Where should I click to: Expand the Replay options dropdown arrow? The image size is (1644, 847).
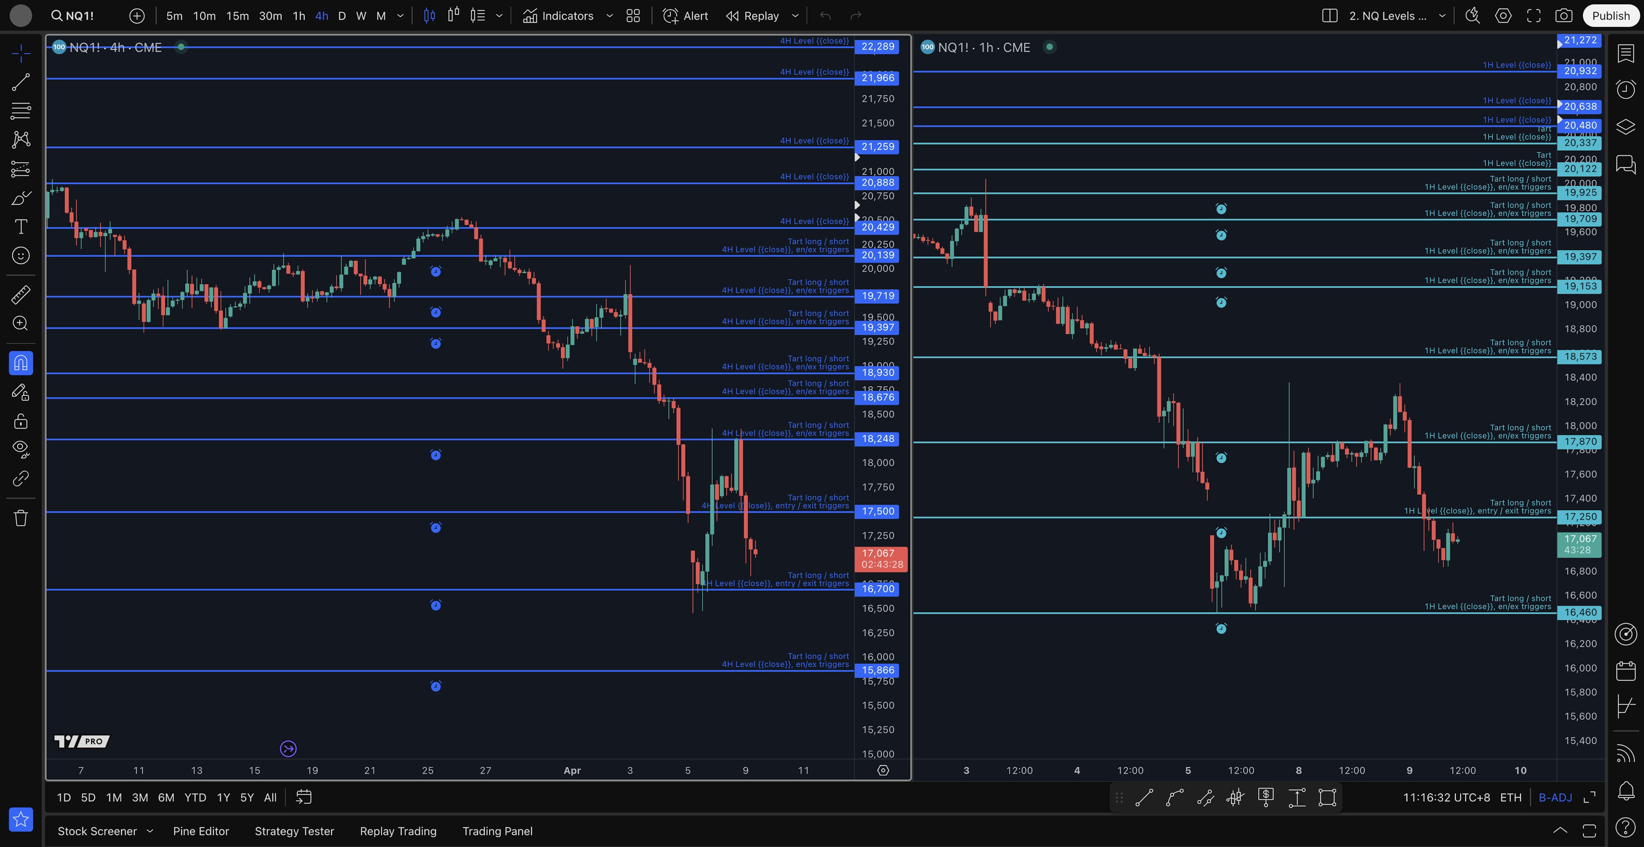(x=795, y=16)
